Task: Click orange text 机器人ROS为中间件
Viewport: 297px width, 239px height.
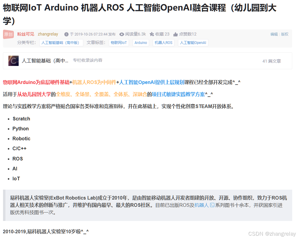Action: [94, 82]
